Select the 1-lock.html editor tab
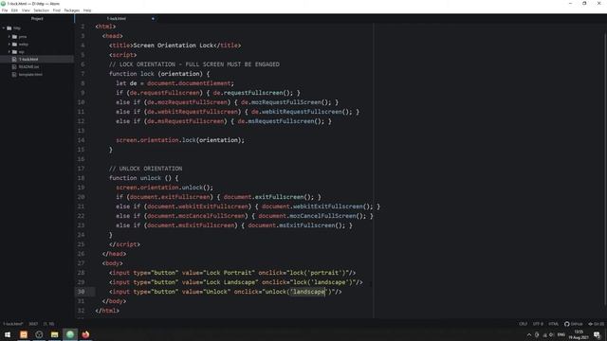Image resolution: width=607 pixels, height=341 pixels. click(x=116, y=19)
